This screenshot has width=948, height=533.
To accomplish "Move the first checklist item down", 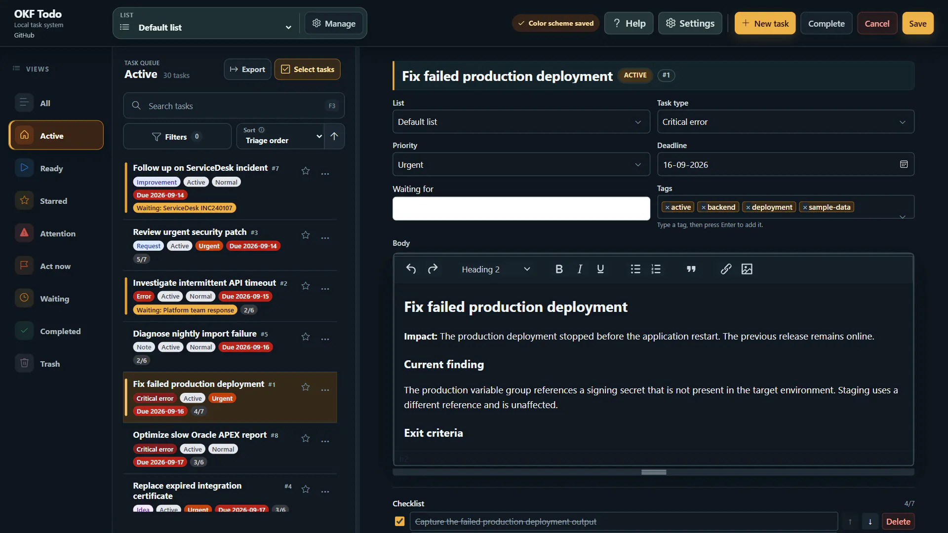I will coord(870,522).
